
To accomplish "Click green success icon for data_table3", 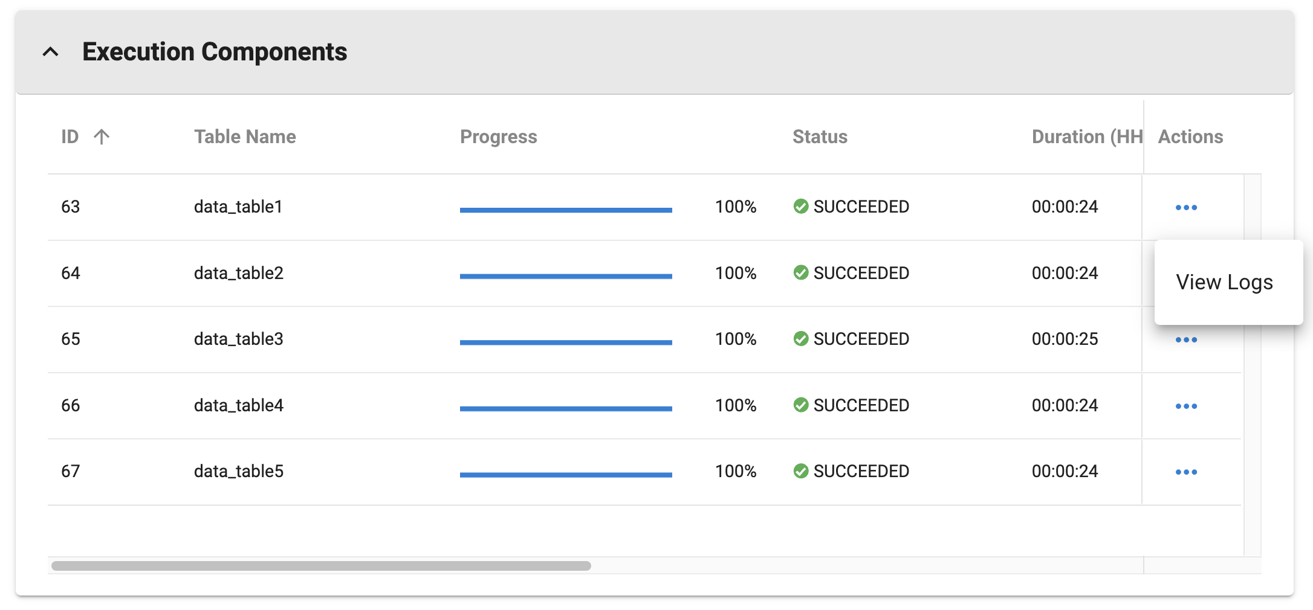I will [x=801, y=339].
